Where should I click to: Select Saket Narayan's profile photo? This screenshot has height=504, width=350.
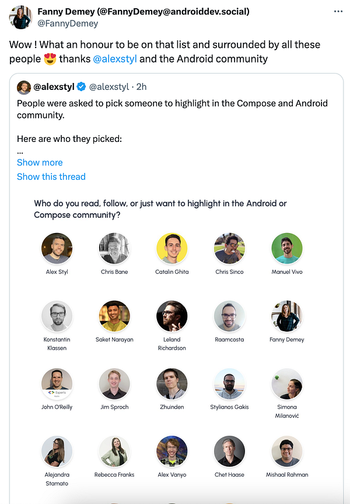[x=114, y=316]
